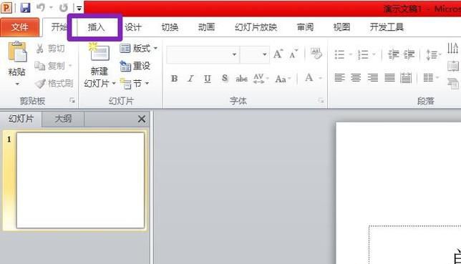Switch to the 设计 (Design) tab
461x264 pixels.
pyautogui.click(x=133, y=27)
